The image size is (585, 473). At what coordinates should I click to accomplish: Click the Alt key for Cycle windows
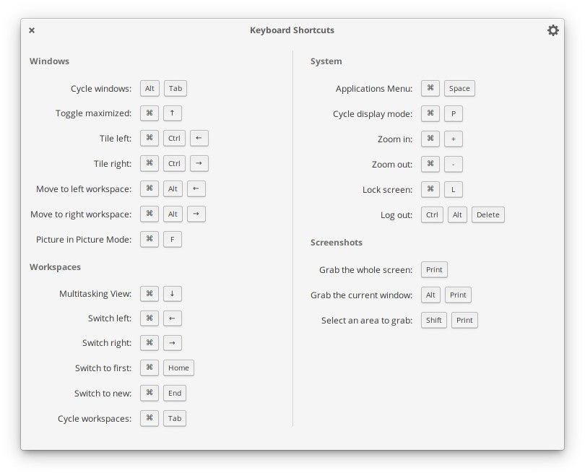pos(149,88)
